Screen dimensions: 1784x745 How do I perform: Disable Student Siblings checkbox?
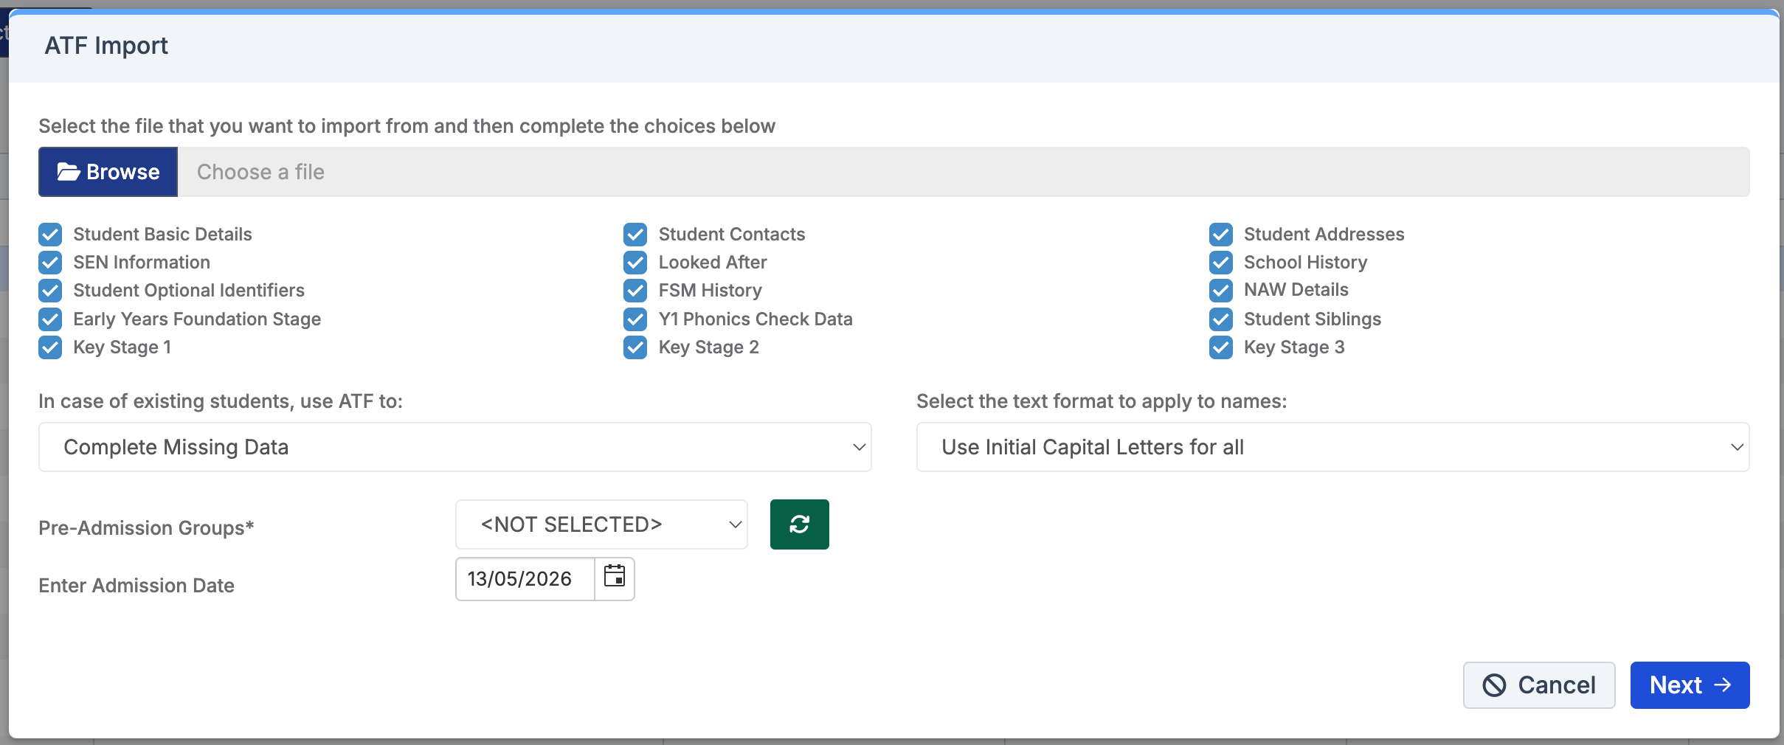(1221, 319)
